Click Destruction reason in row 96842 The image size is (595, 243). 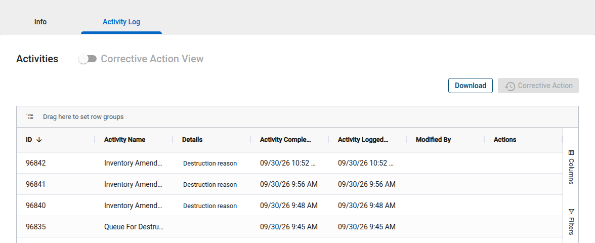(x=210, y=163)
